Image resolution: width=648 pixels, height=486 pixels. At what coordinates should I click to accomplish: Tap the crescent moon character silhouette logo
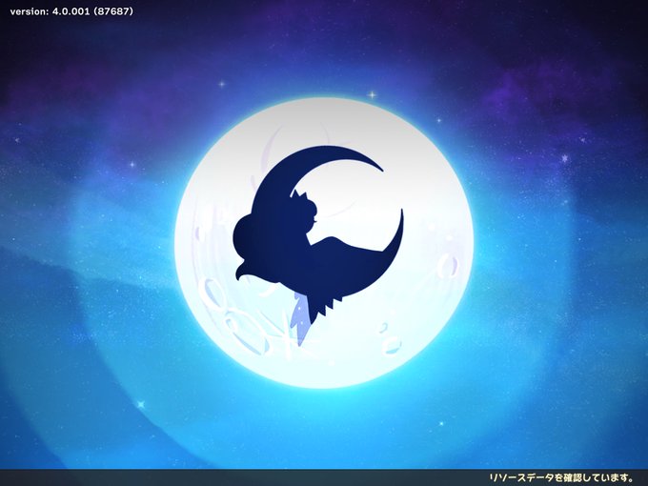click(317, 246)
